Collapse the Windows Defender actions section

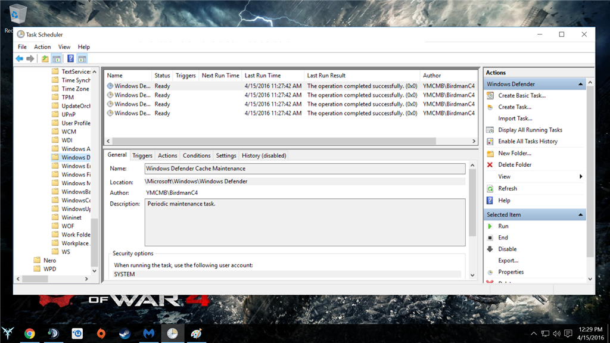click(x=580, y=85)
